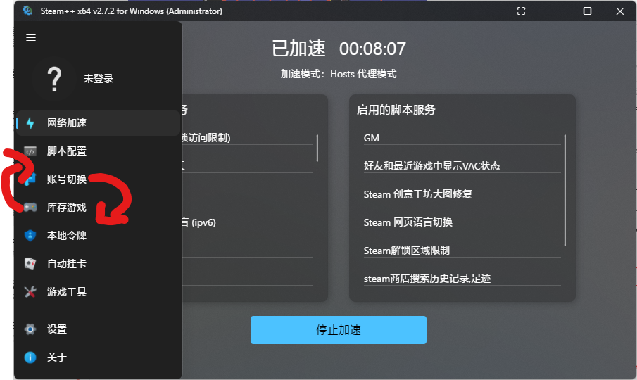Open the 脚本配置 page
Viewport: 637px width, 380px height.
coord(98,151)
